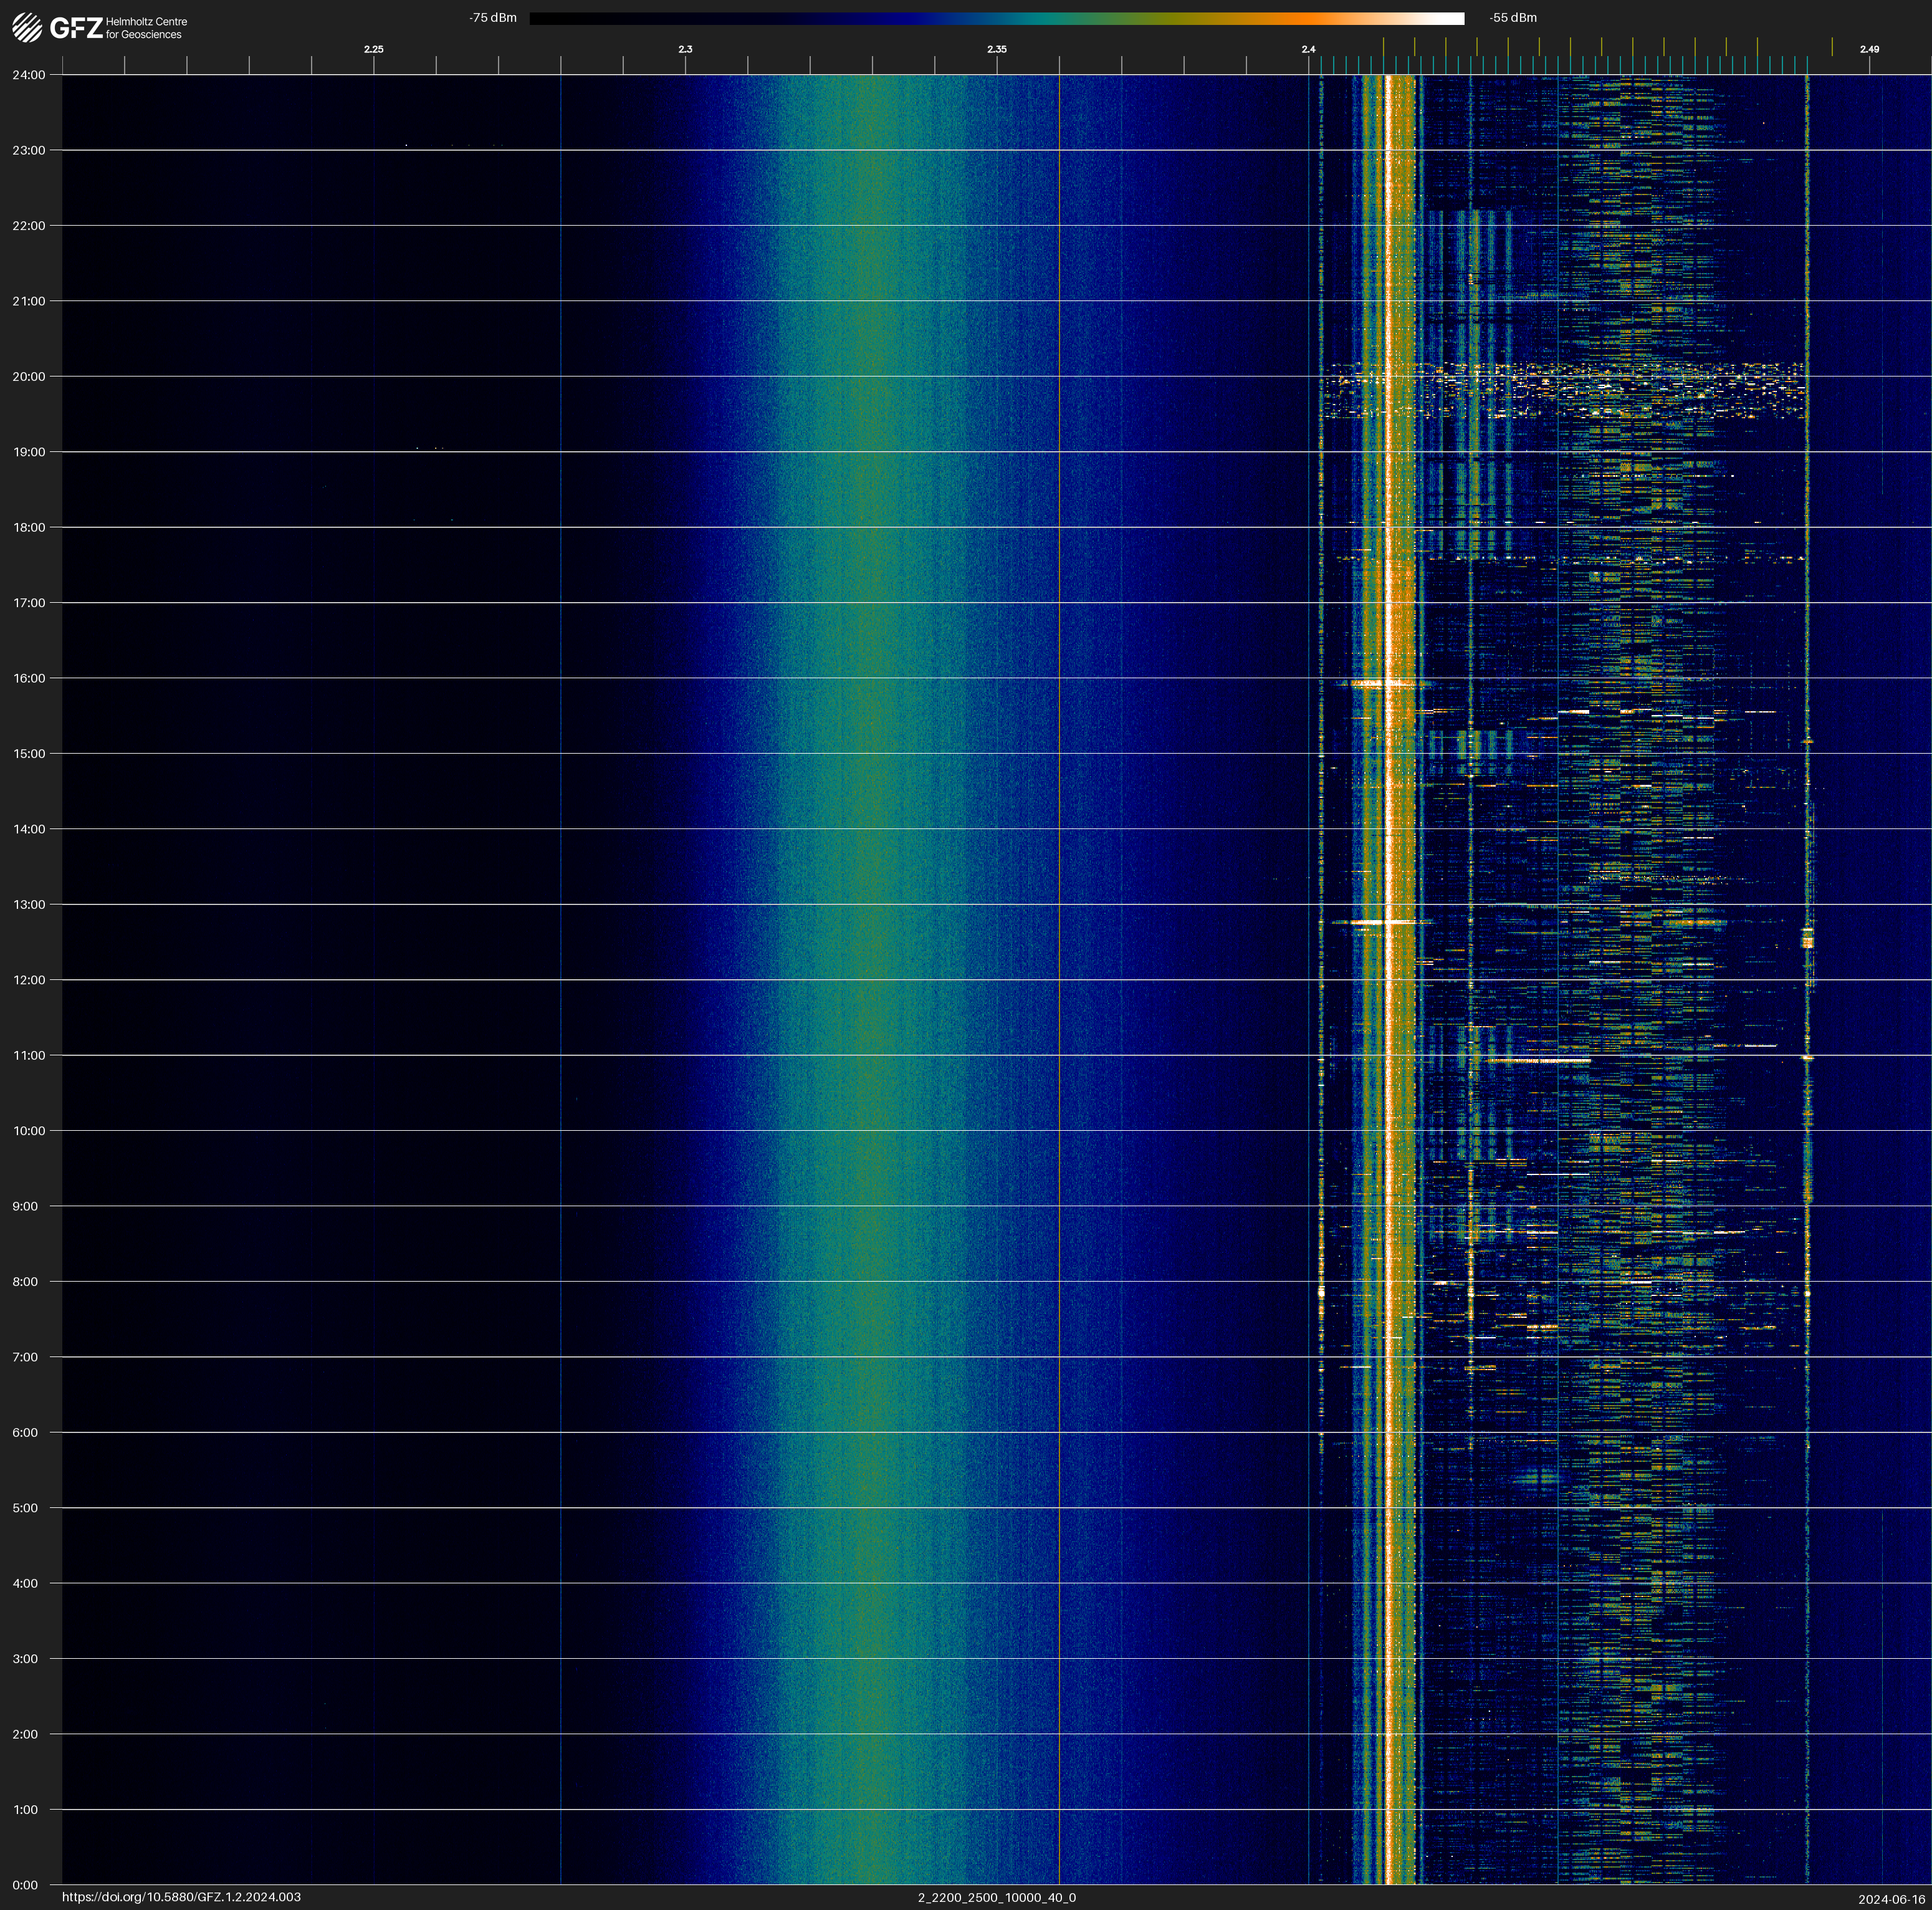Click the 20:00 time axis label
The width and height of the screenshot is (1932, 1910).
point(29,377)
